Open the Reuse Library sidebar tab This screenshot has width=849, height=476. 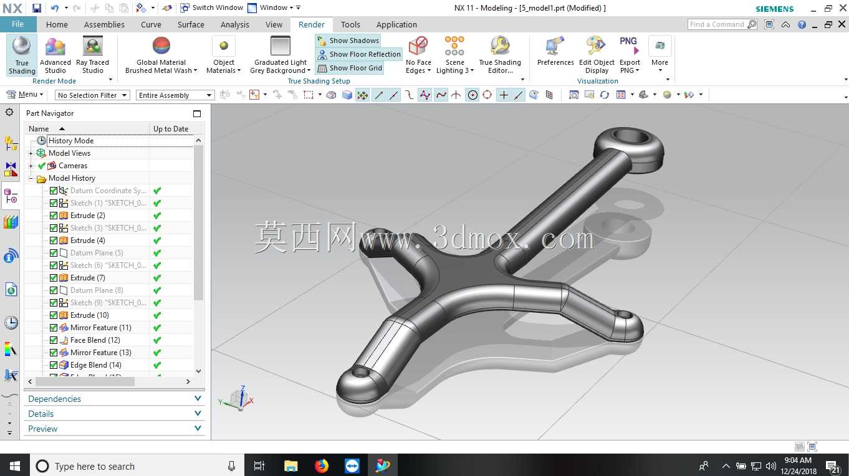click(11, 222)
